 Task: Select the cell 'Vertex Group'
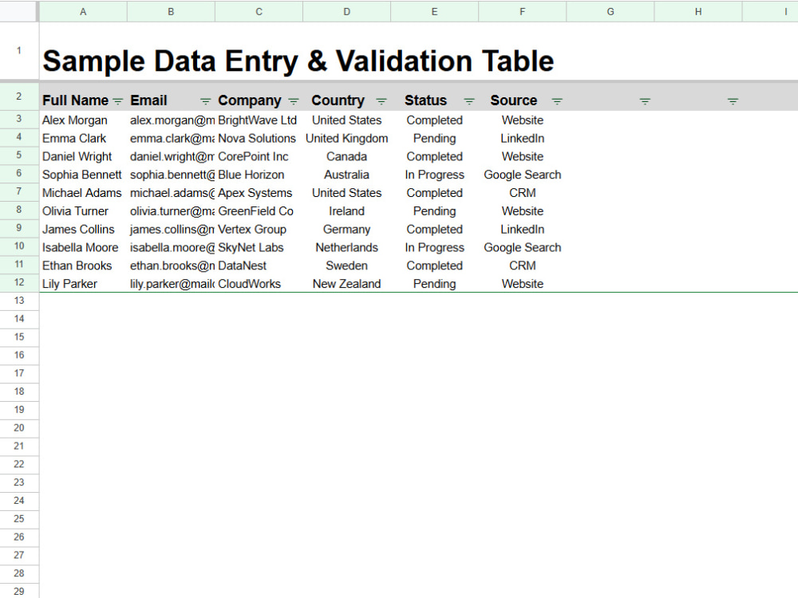click(259, 230)
